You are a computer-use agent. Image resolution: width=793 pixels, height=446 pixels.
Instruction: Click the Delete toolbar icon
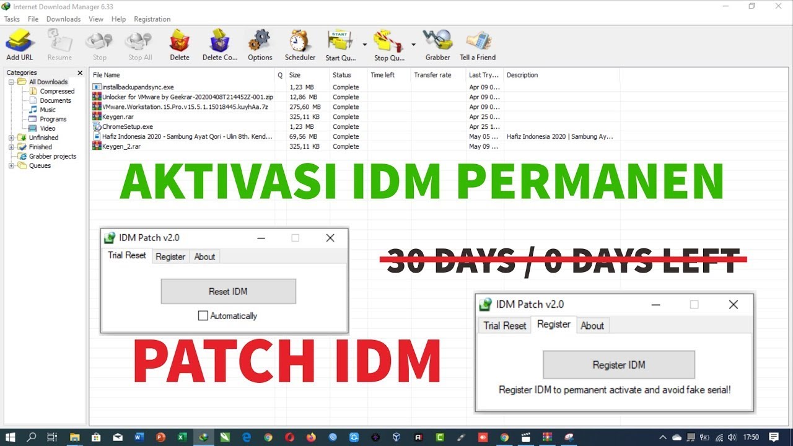click(180, 45)
